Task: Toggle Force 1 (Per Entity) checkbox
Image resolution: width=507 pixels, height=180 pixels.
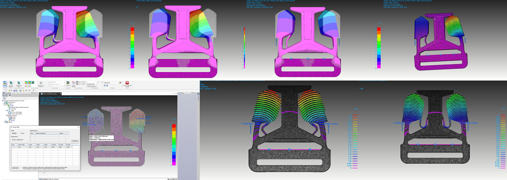Action: click(x=9, y=112)
